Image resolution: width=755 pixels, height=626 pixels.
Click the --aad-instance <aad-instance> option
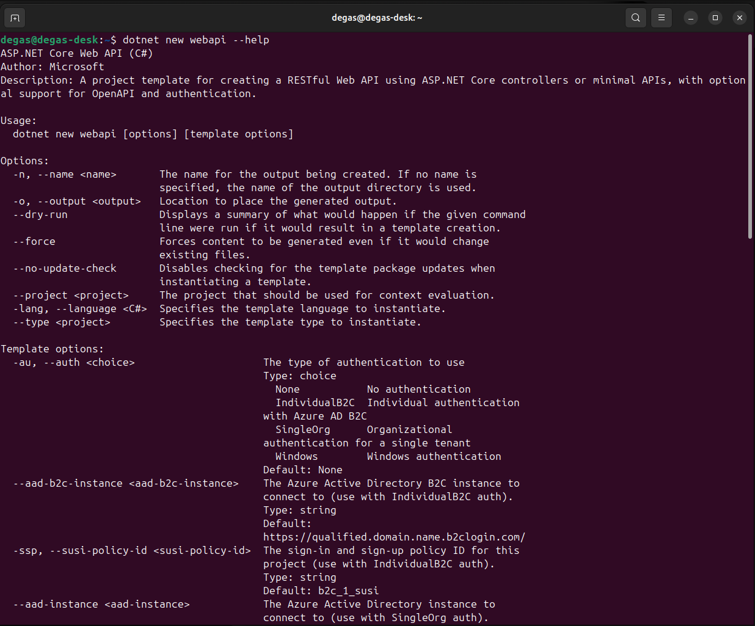tap(101, 604)
